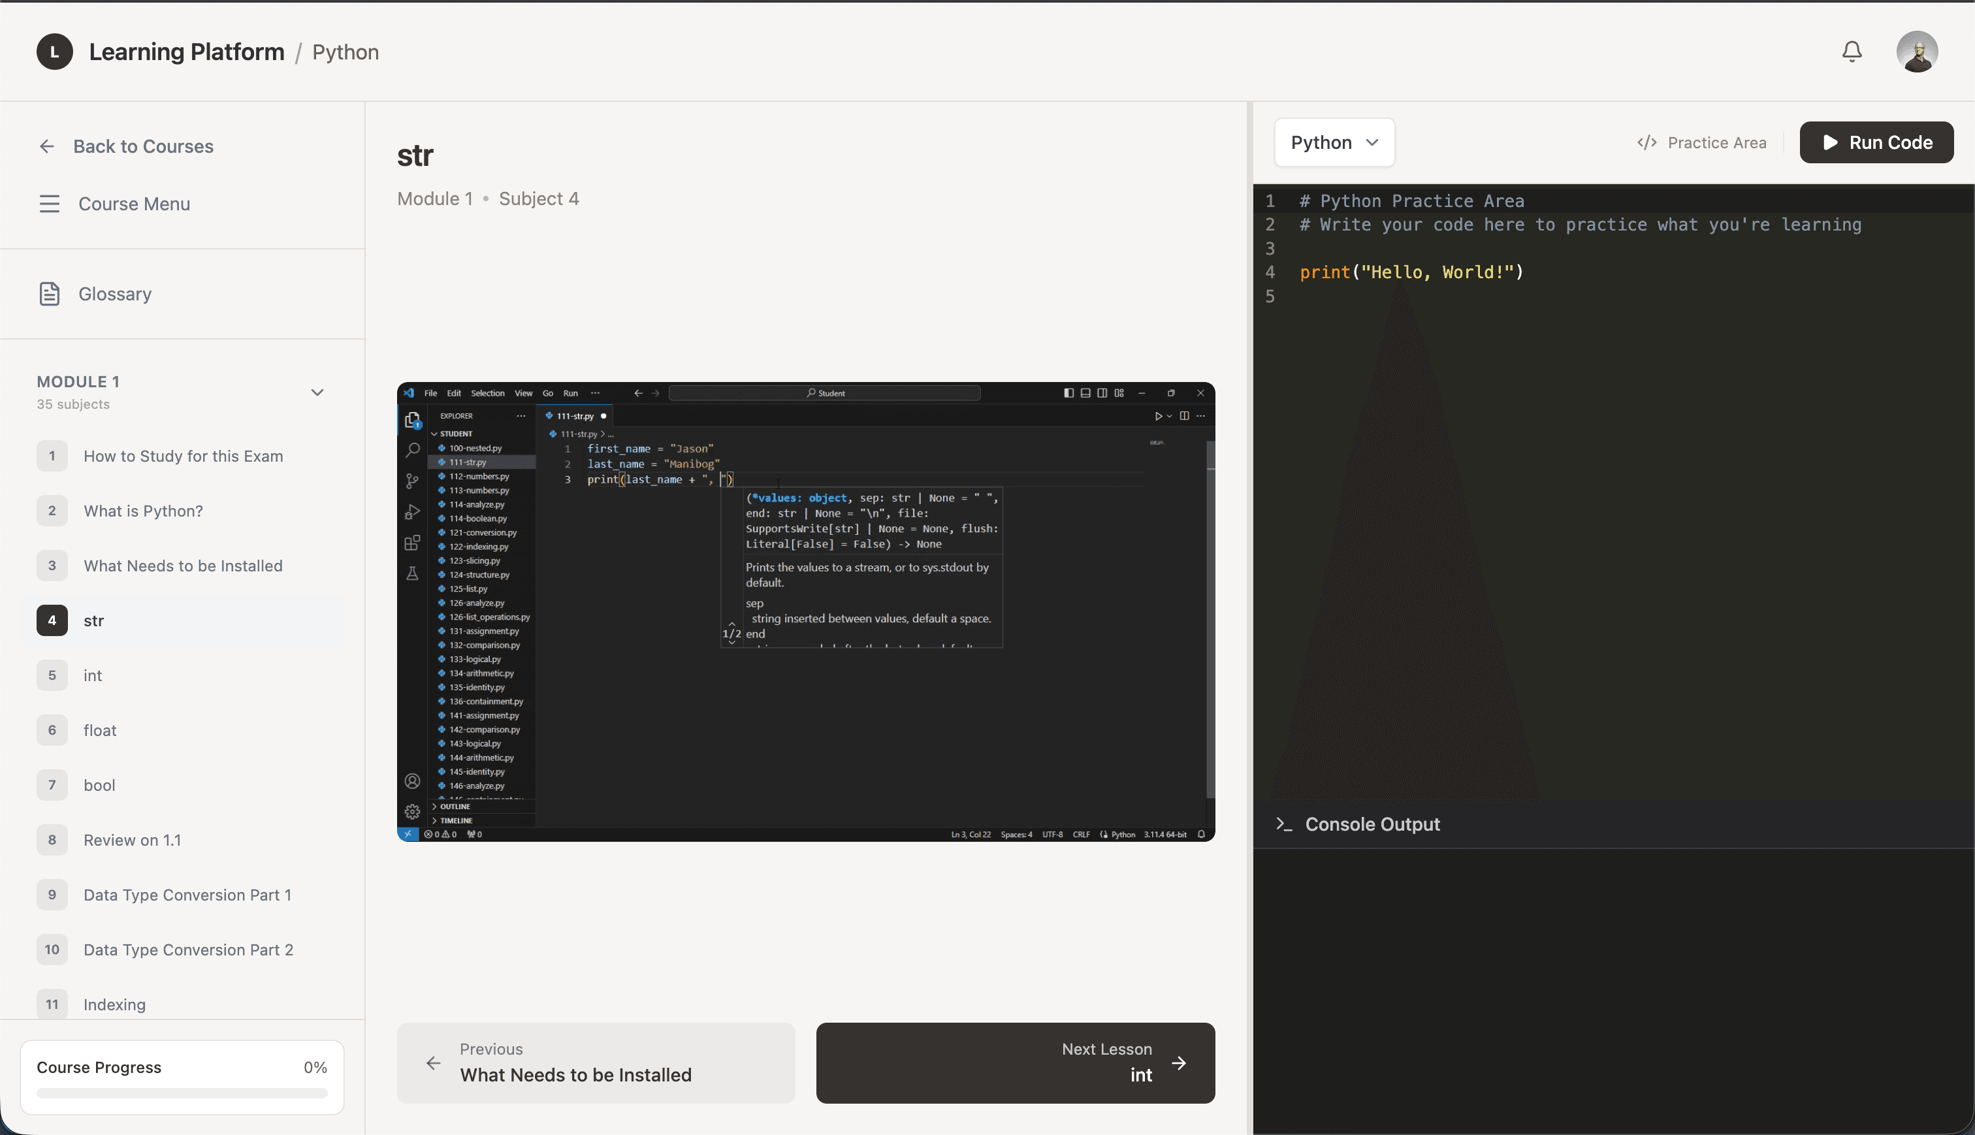
Task: Select the Data Type Conversion Part 1 lesson
Action: (187, 895)
